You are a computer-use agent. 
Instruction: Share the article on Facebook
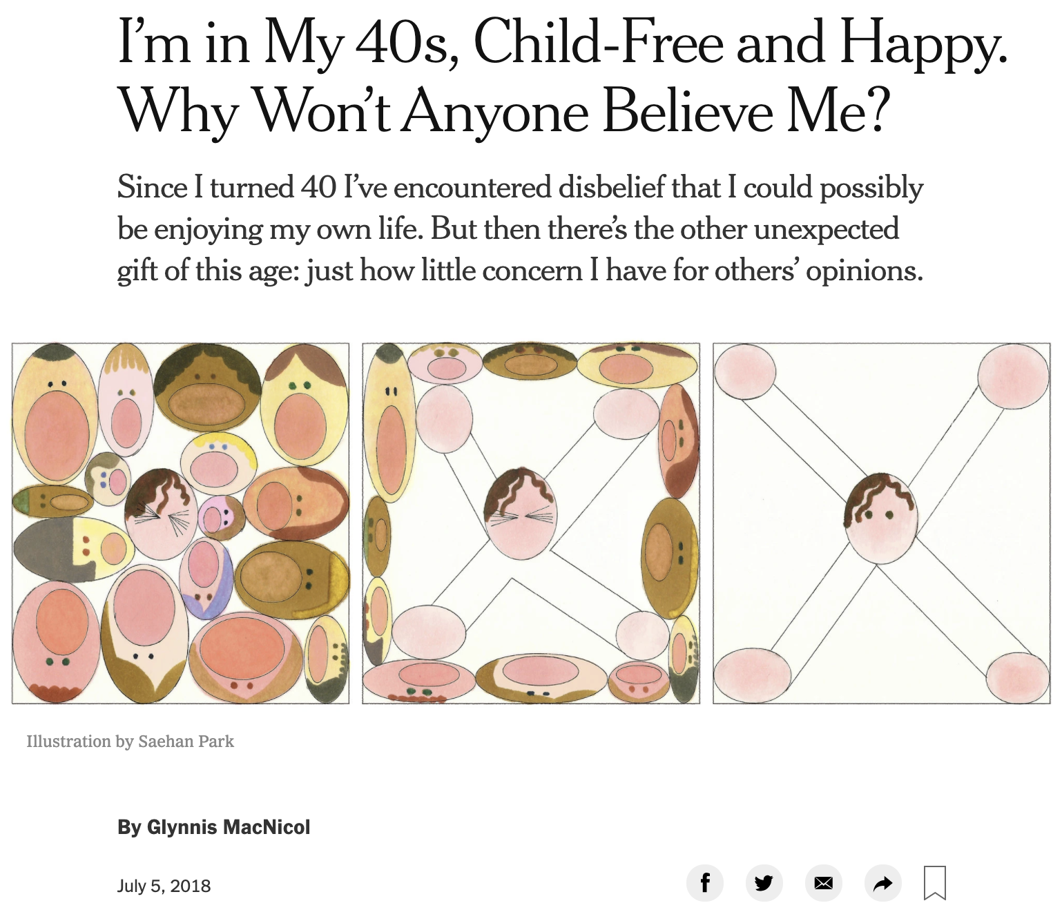[704, 883]
